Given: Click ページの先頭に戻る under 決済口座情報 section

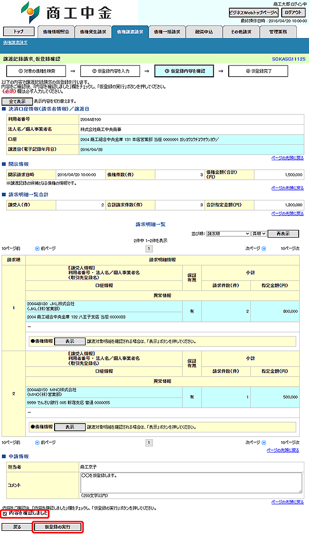Looking at the screenshot, I should 287,158.
